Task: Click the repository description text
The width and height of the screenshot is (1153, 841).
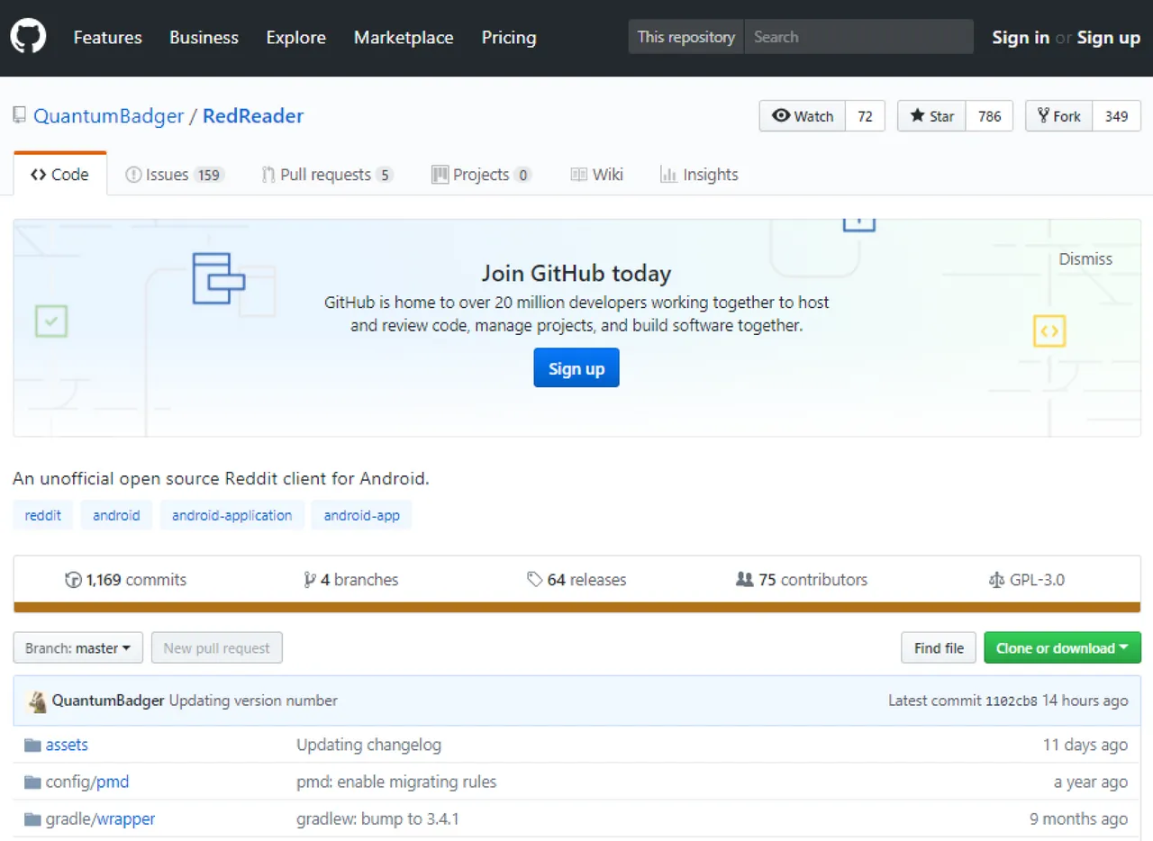Action: point(222,479)
